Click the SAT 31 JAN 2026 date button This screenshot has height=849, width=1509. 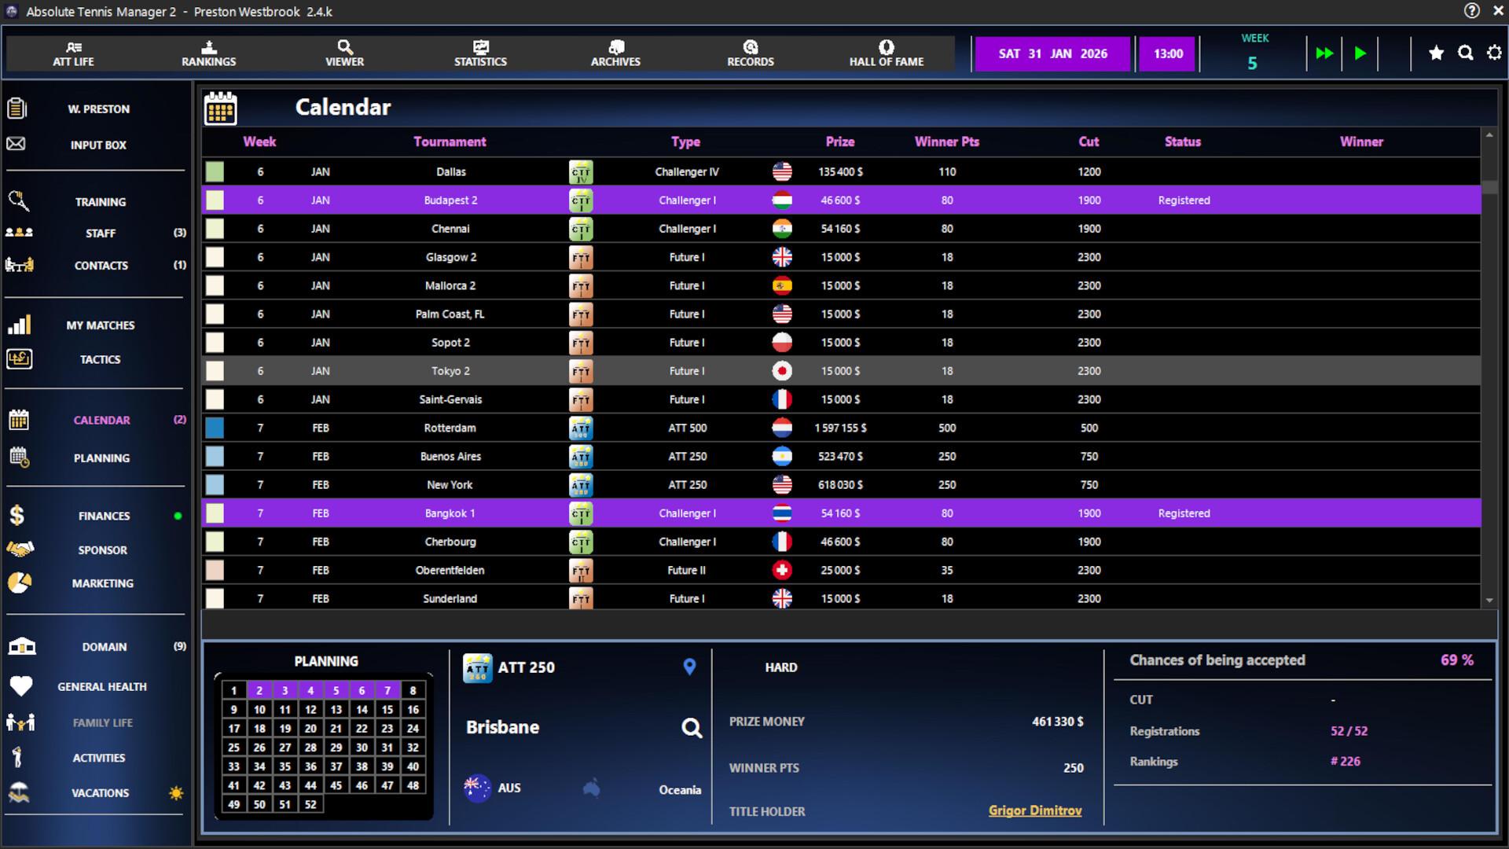tap(1052, 53)
